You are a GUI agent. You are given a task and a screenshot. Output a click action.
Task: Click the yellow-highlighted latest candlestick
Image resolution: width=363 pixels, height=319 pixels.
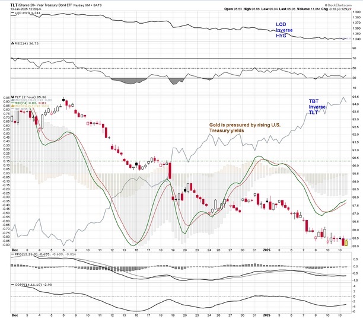point(346,243)
